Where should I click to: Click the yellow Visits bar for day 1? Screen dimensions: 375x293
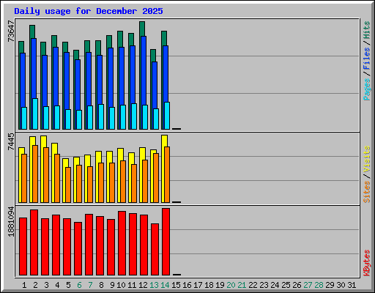tap(21, 151)
